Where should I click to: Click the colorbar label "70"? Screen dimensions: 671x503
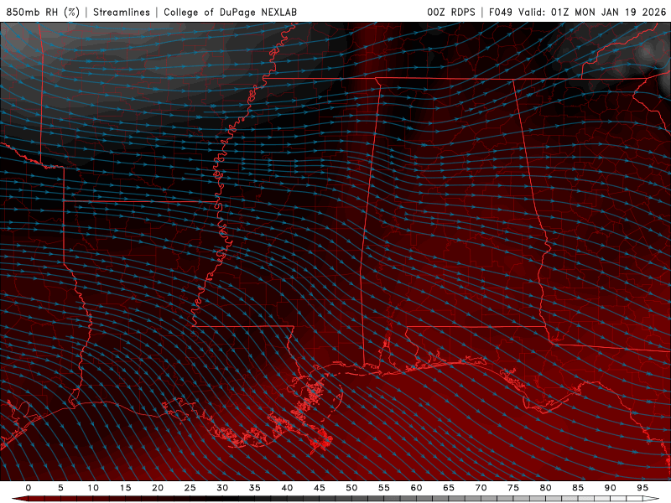[481, 488]
